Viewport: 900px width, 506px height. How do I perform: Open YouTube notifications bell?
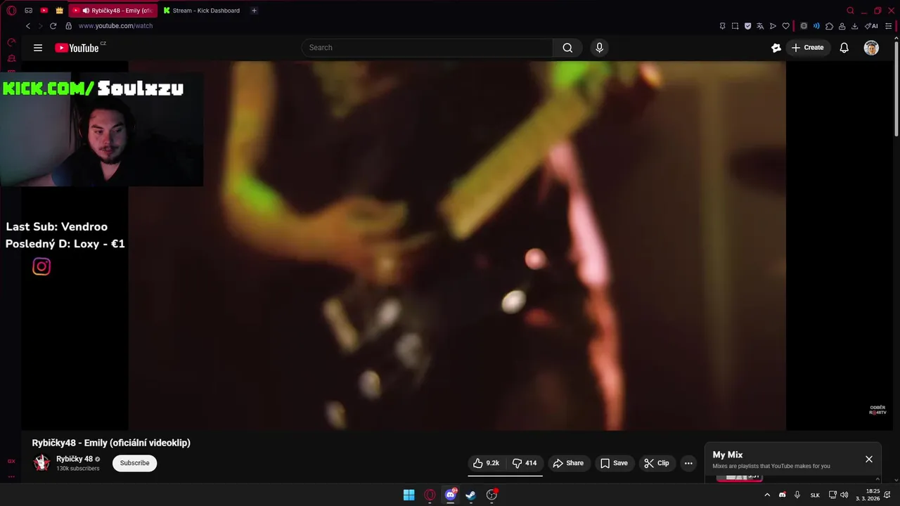point(844,48)
